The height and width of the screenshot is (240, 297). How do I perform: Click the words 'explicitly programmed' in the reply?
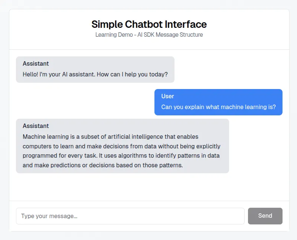[x=208, y=146]
